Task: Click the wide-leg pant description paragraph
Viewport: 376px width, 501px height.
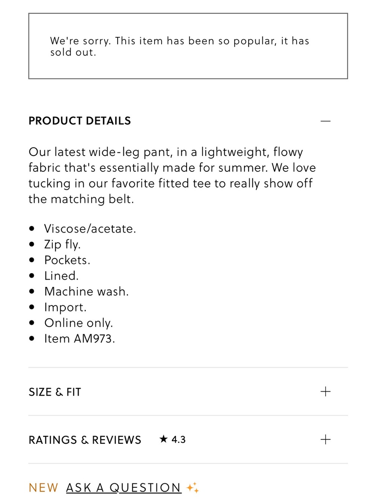Action: 172,176
